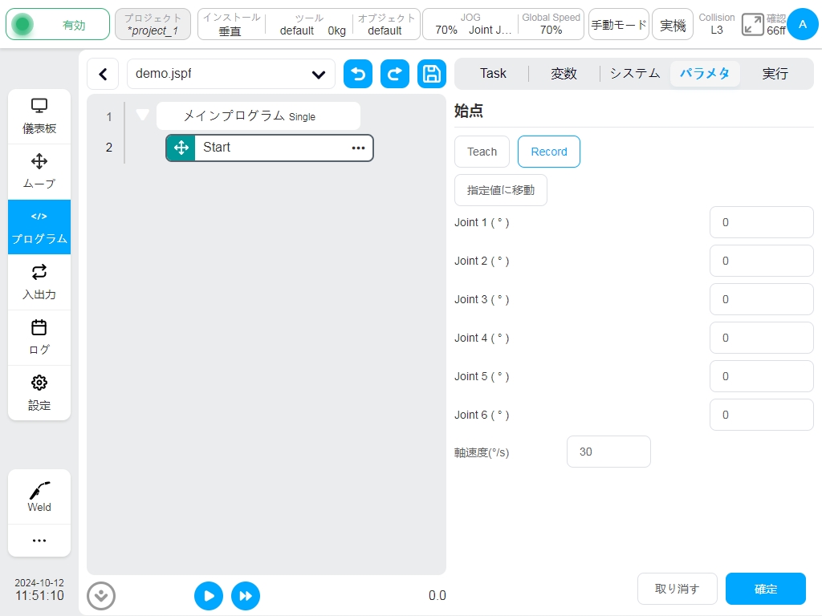
Task: Switch to the 実行 tab
Action: (x=775, y=73)
